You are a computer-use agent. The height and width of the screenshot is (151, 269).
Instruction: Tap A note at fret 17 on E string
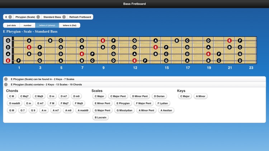point(187,60)
